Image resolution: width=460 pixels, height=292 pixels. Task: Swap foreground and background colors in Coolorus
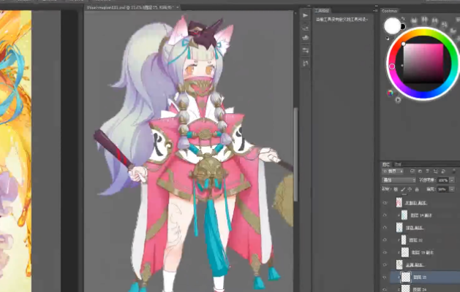tap(403, 18)
